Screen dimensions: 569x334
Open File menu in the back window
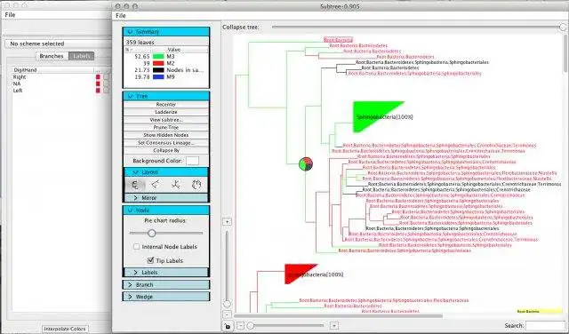point(10,15)
